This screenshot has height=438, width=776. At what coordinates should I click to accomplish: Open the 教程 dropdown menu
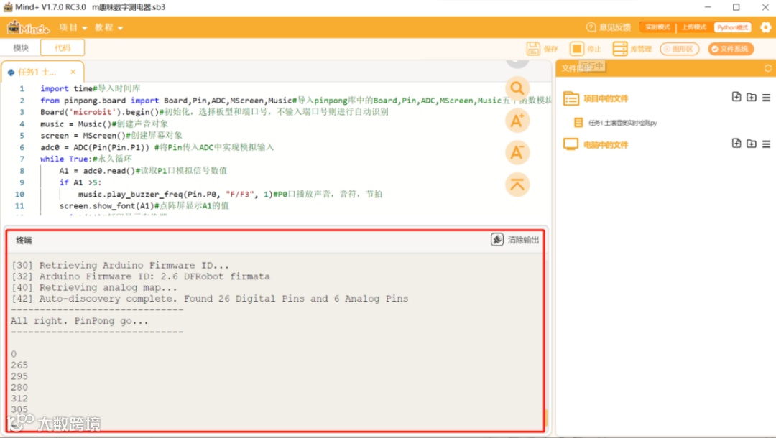[109, 28]
